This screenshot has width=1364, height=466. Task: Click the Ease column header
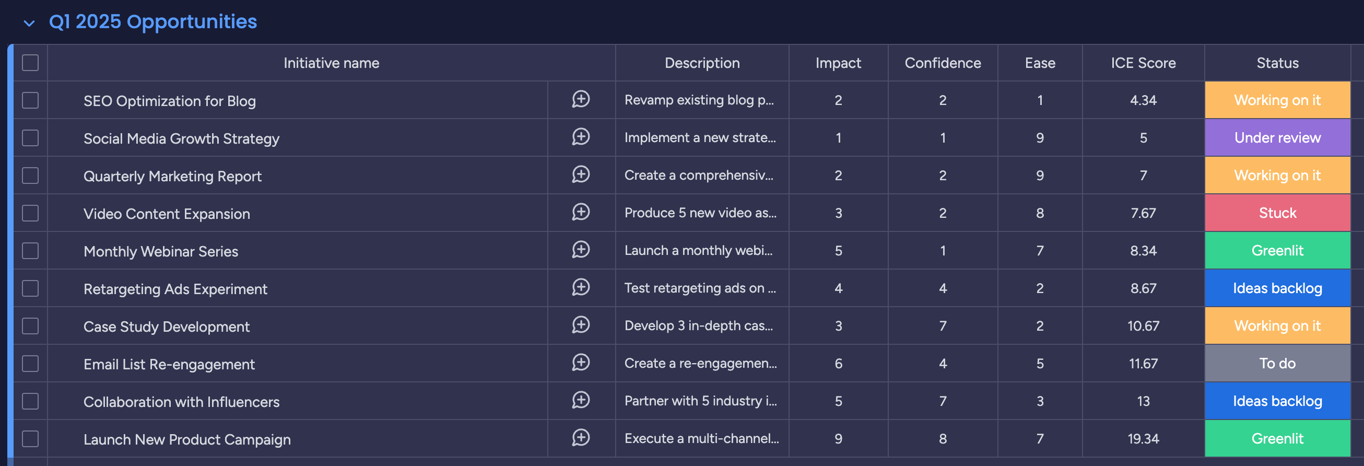click(1040, 63)
